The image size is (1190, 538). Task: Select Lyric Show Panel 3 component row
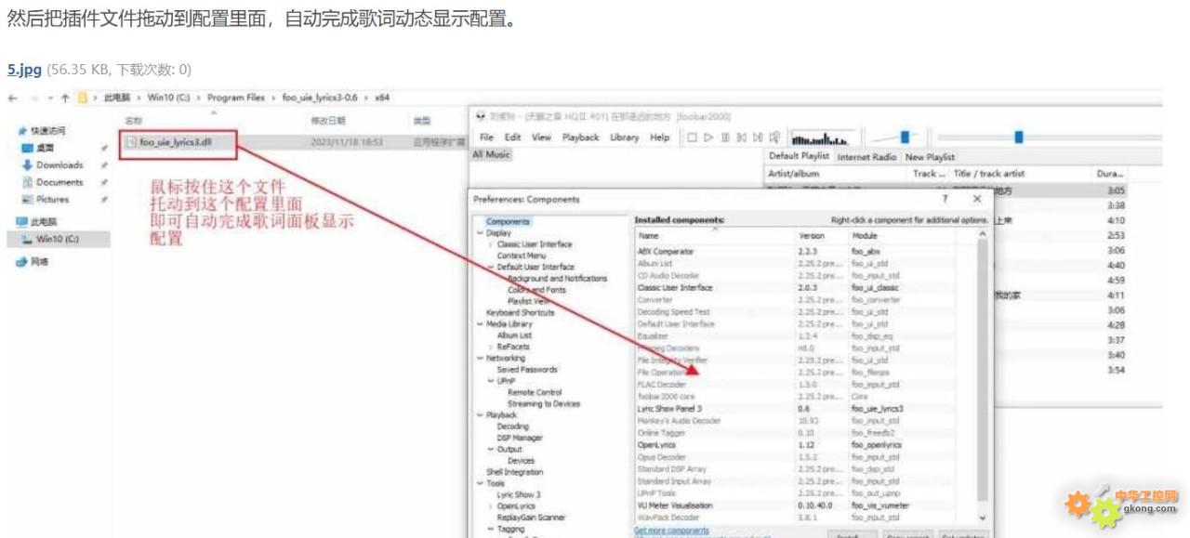coord(669,409)
